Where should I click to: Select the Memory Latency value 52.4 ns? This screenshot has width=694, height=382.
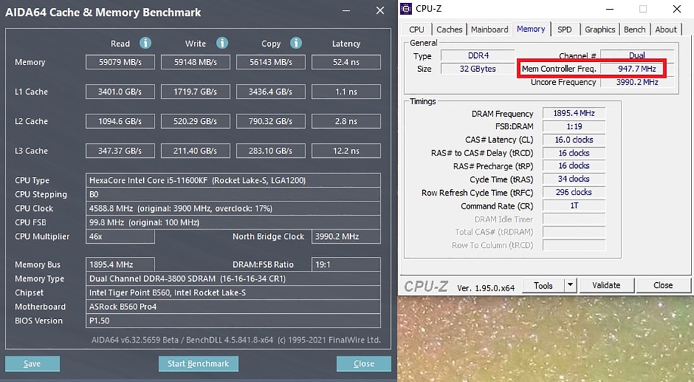(346, 62)
